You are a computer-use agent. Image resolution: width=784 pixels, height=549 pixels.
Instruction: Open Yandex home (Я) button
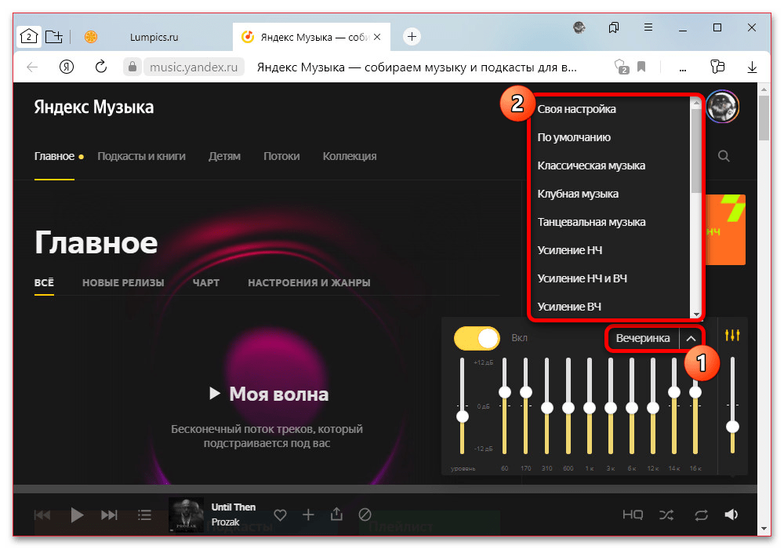point(67,67)
